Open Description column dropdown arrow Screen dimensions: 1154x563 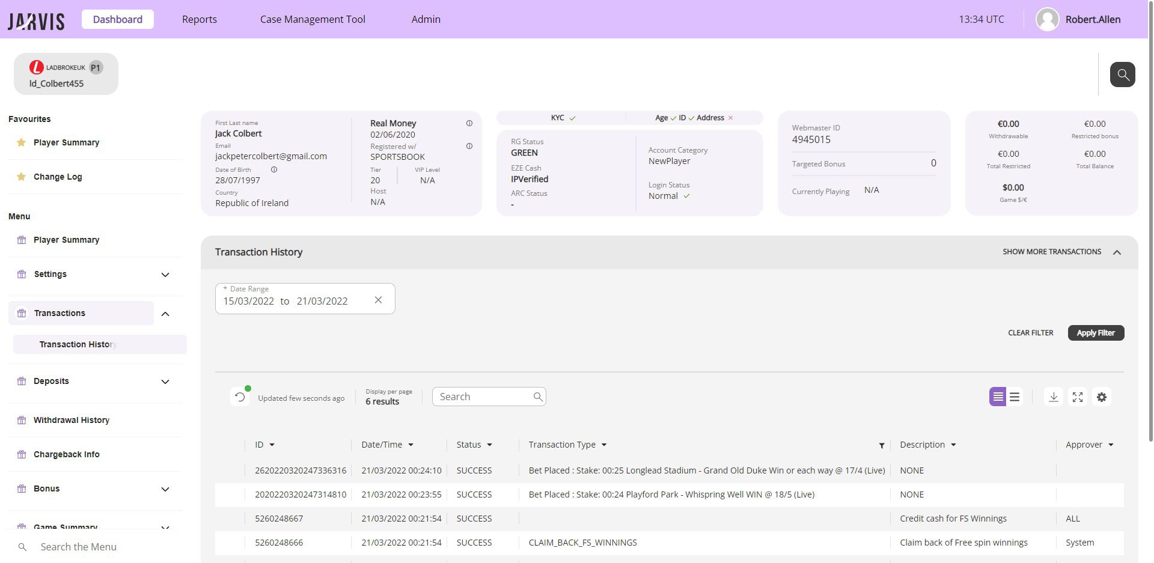[x=953, y=445]
